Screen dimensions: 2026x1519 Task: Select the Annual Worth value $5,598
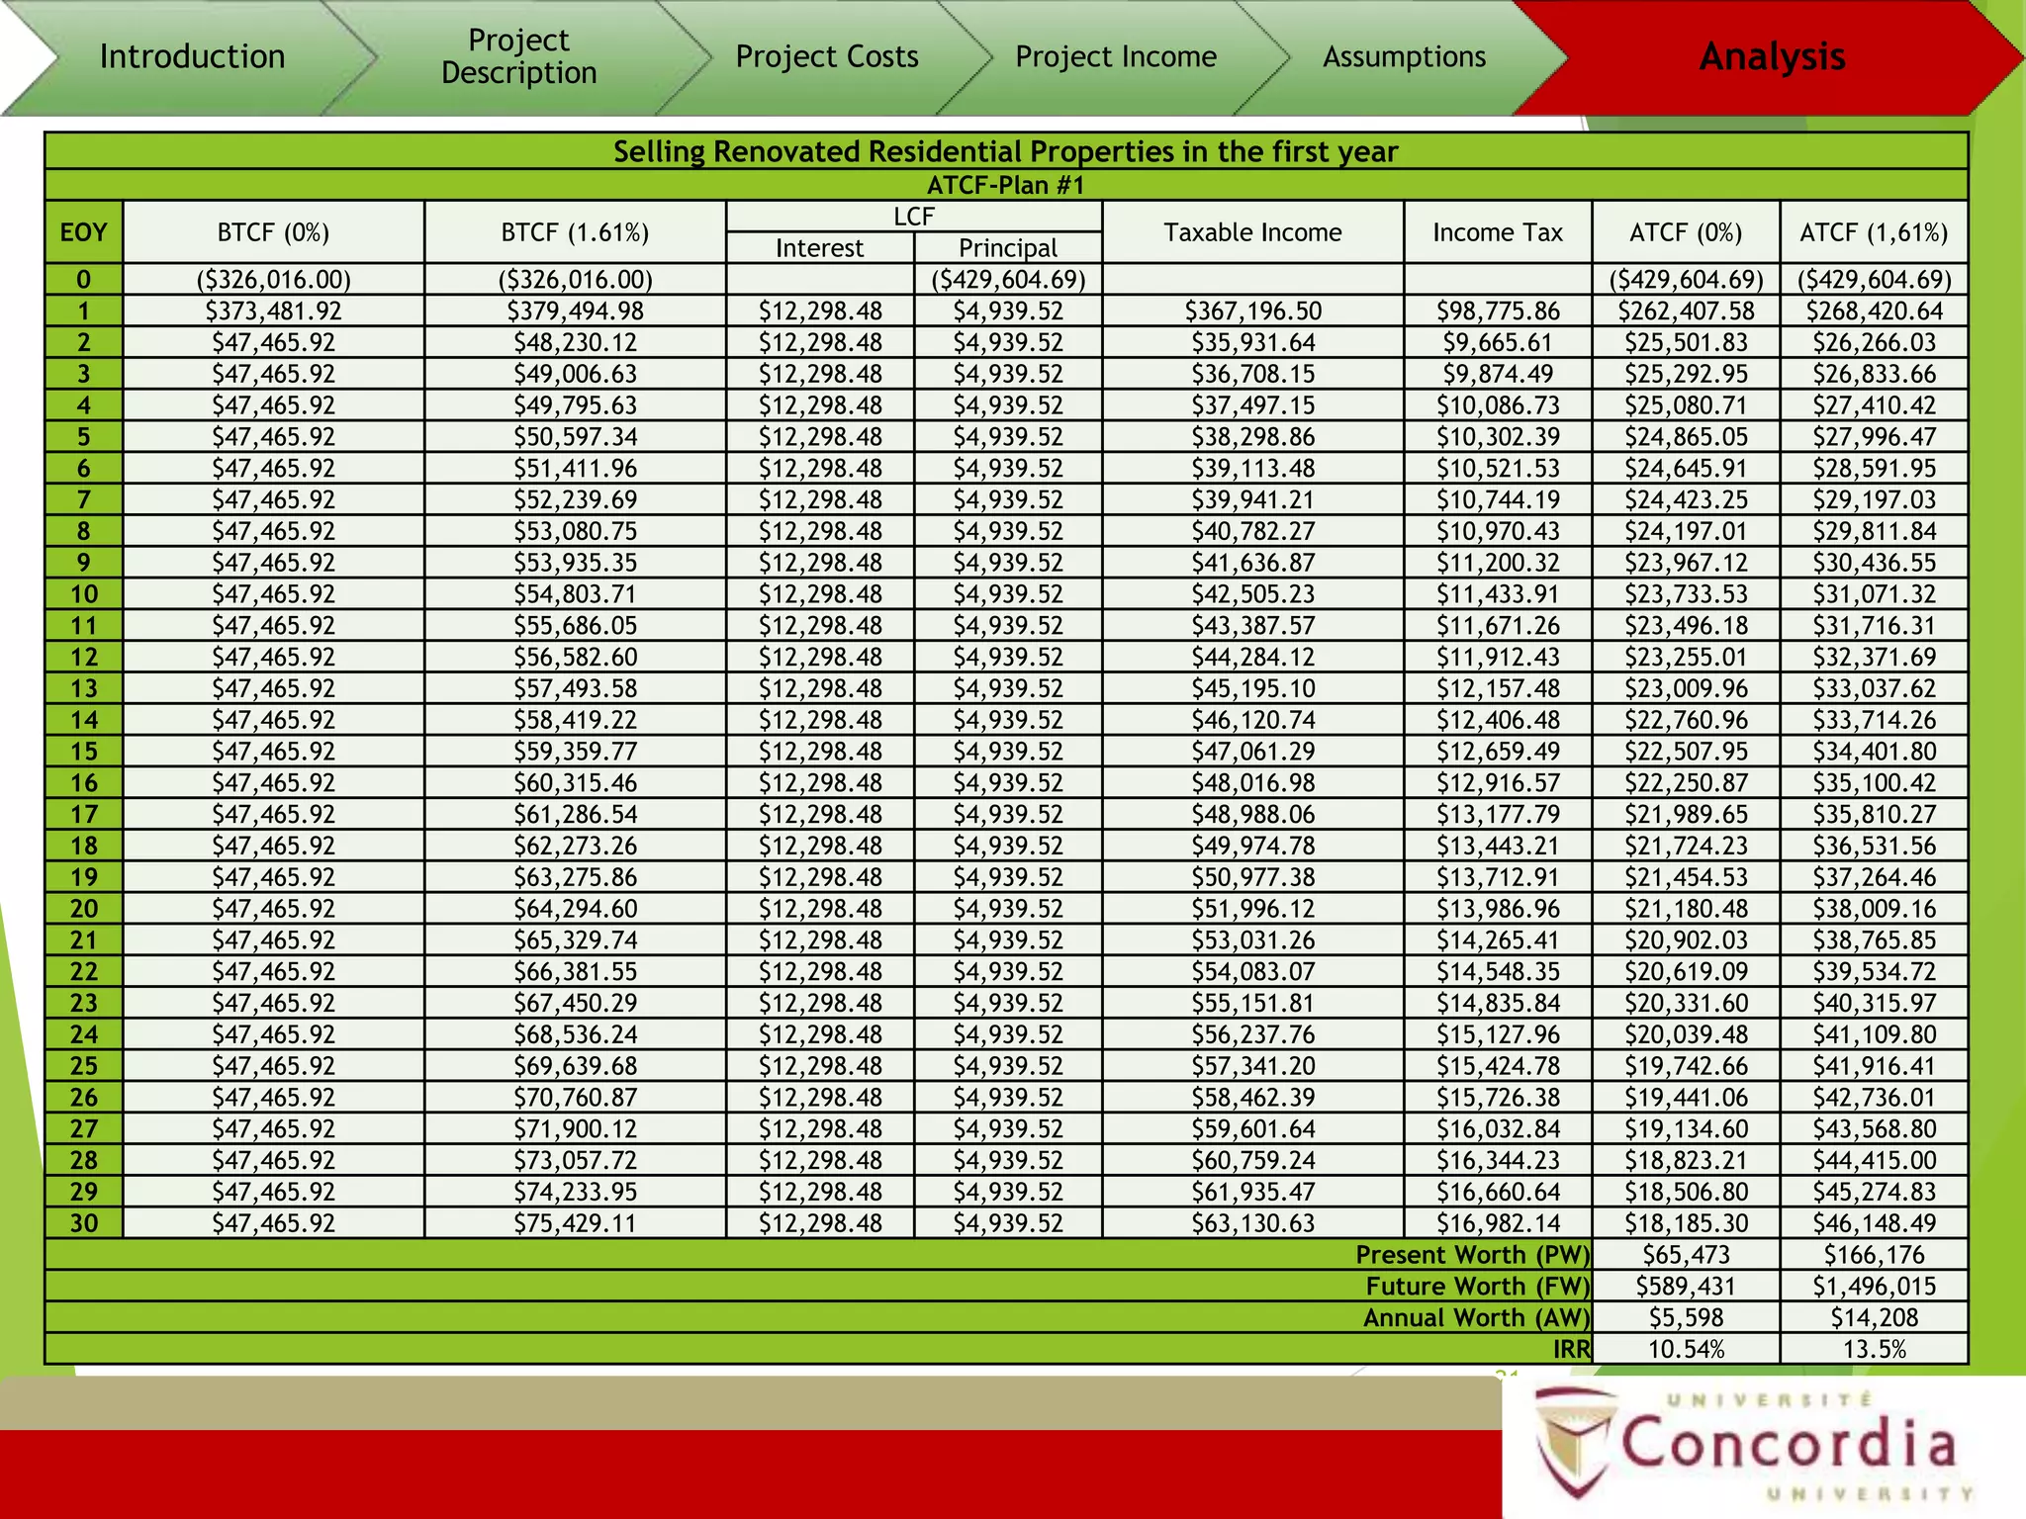[x=1686, y=1317]
